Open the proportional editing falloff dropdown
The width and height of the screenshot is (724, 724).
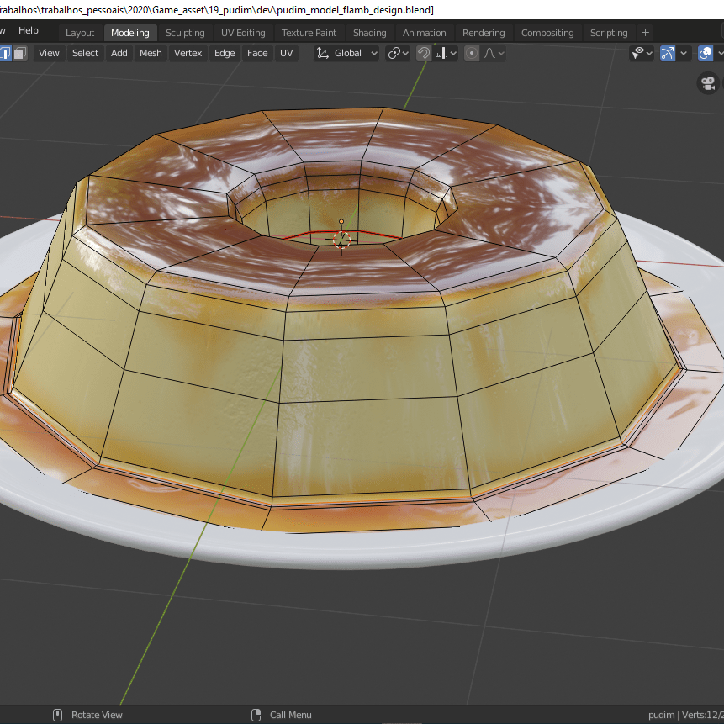click(x=494, y=53)
